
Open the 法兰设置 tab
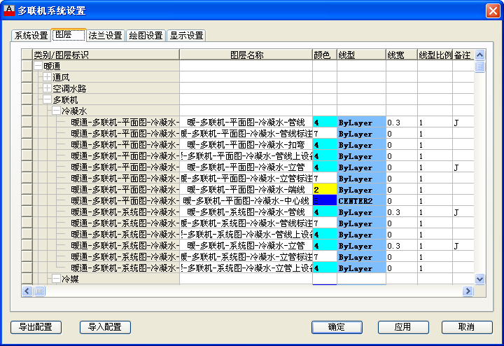tap(106, 36)
